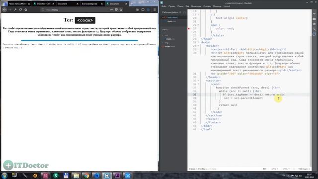The image size is (318, 179).
Task: Open main.css under the css folder
Action: click(x=170, y=39)
